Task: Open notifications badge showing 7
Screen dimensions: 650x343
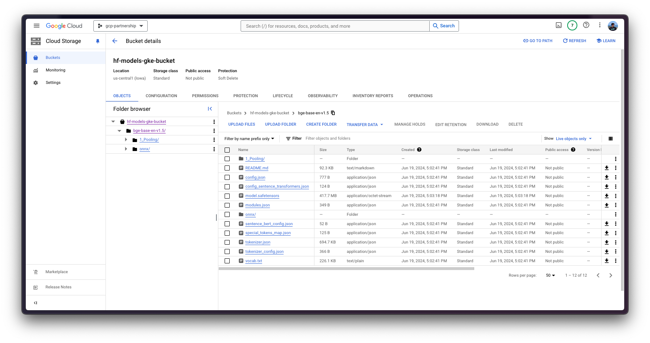Action: coord(572,26)
